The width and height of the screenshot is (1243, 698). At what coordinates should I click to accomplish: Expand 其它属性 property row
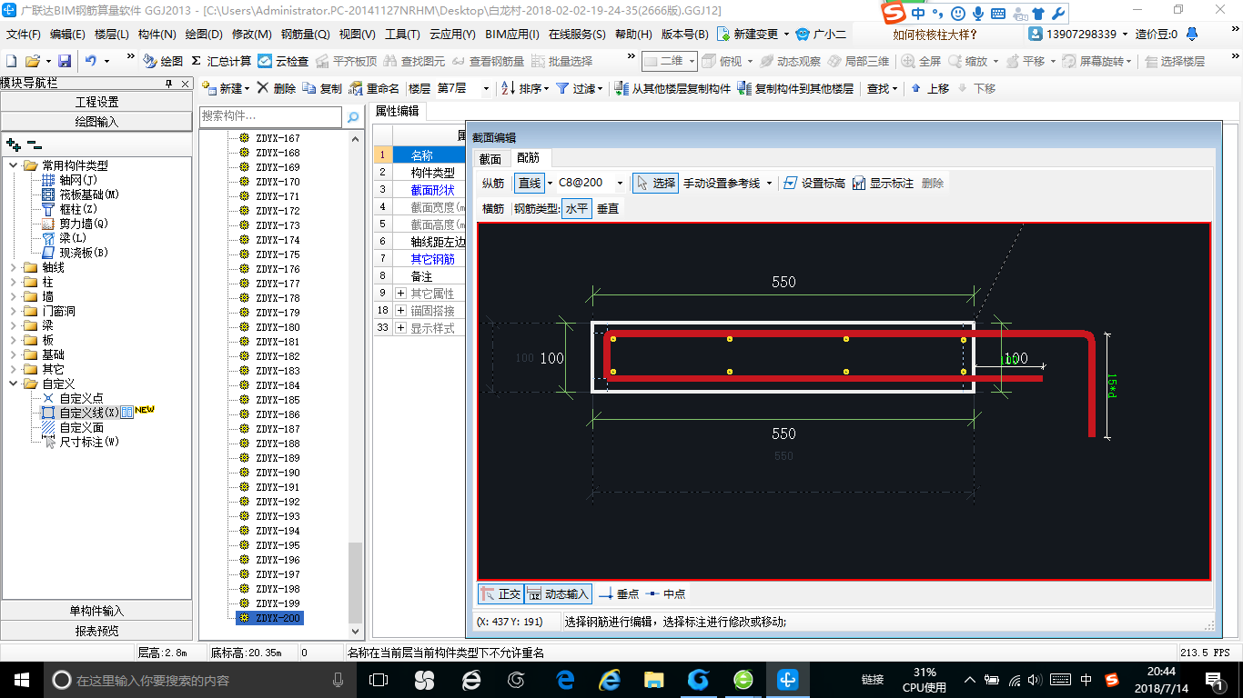coord(400,294)
